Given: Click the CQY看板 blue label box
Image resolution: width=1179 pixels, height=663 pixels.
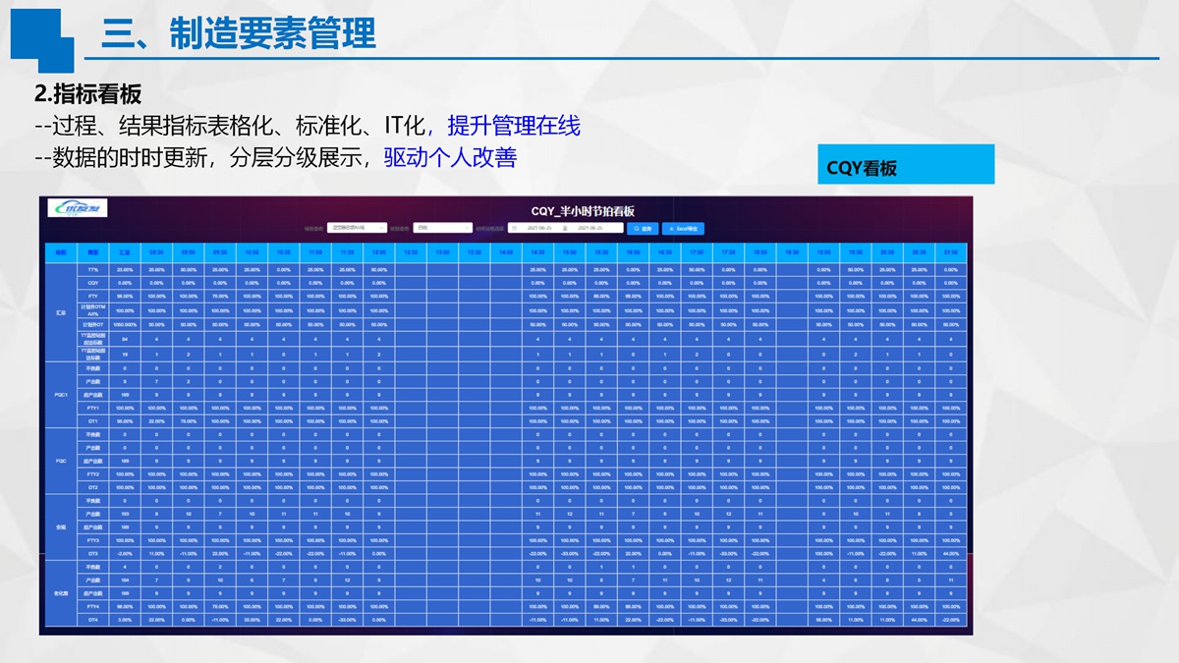Looking at the screenshot, I should coord(905,165).
